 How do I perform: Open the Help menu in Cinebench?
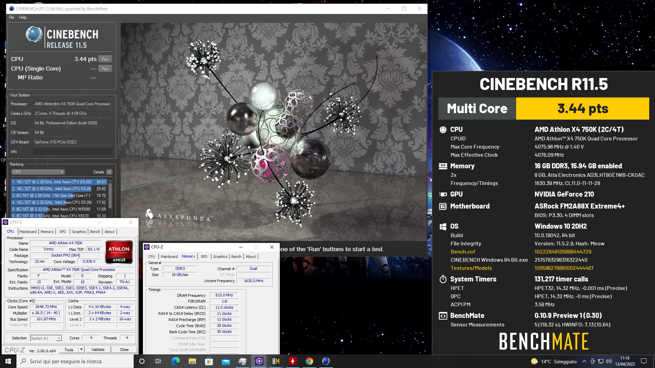click(x=23, y=17)
